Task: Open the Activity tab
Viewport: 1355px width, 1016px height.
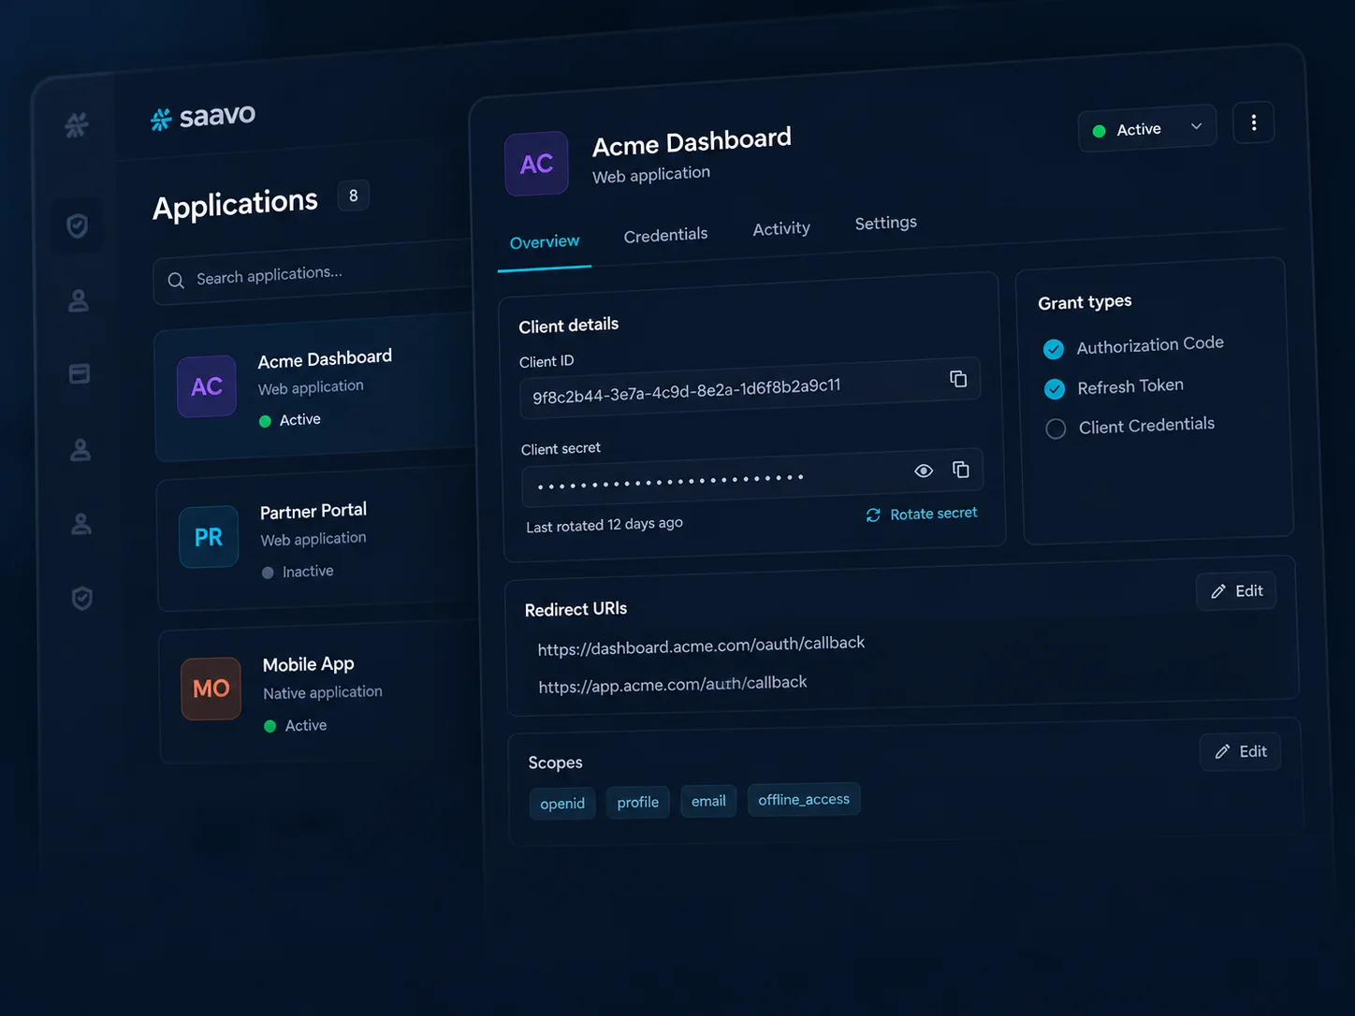Action: point(781,228)
